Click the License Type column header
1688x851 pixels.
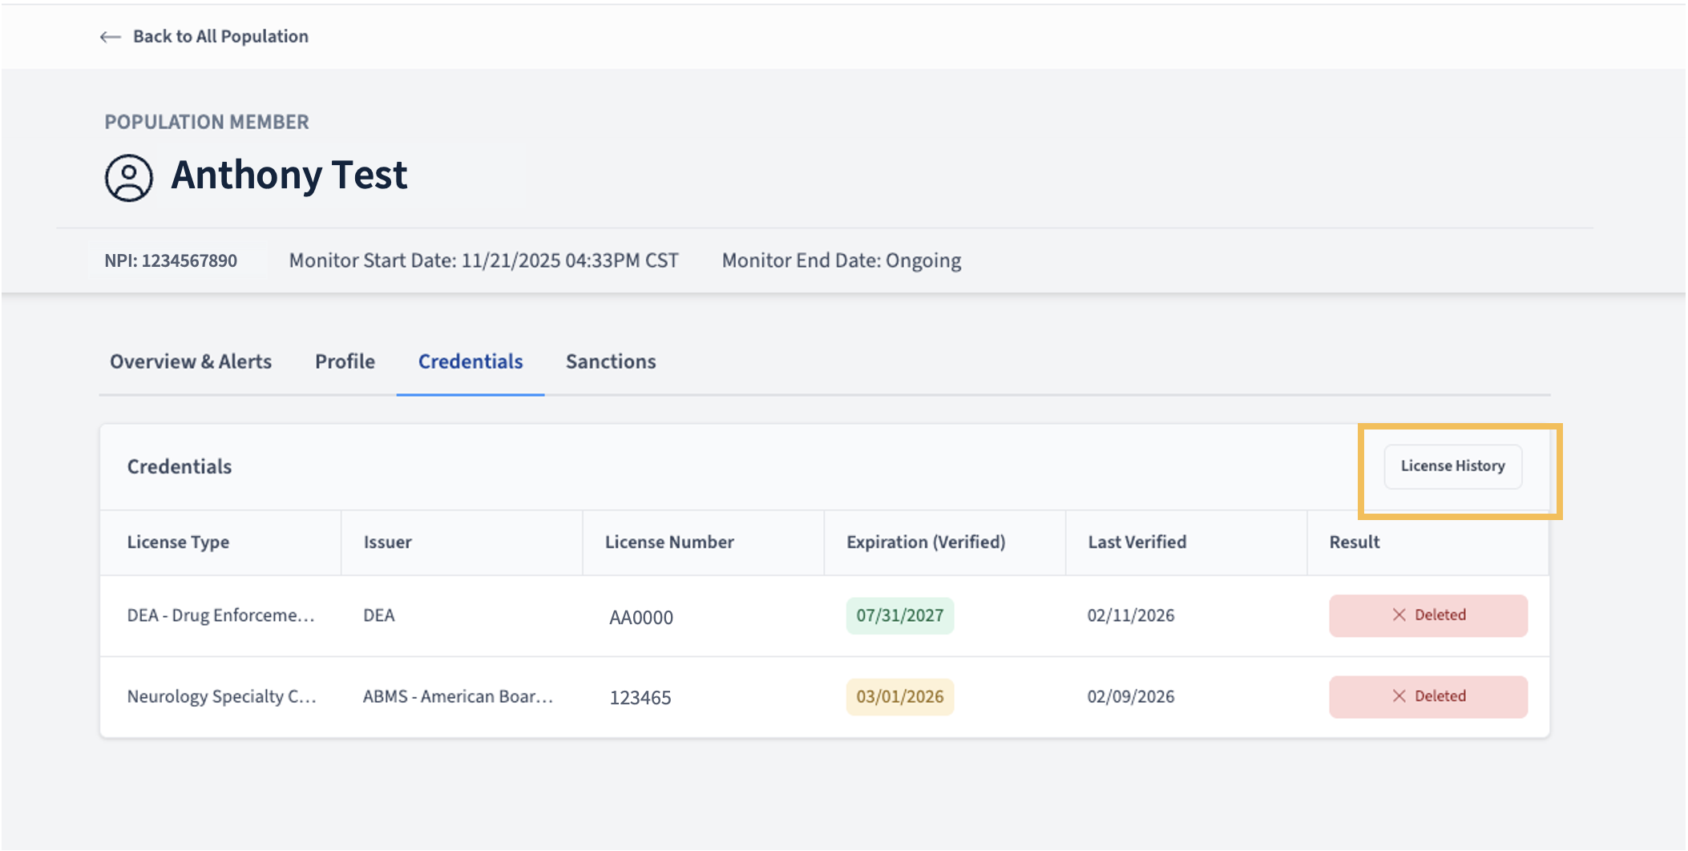(178, 542)
